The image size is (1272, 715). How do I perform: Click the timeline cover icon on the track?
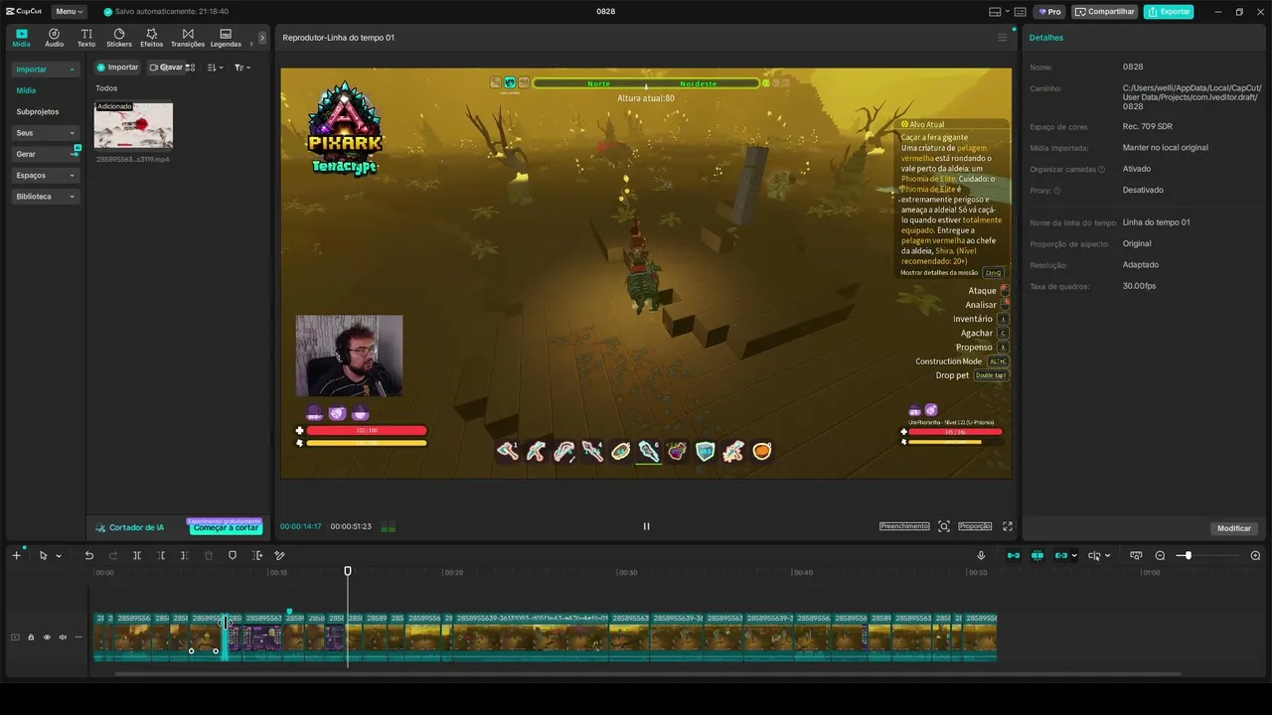[x=15, y=637]
